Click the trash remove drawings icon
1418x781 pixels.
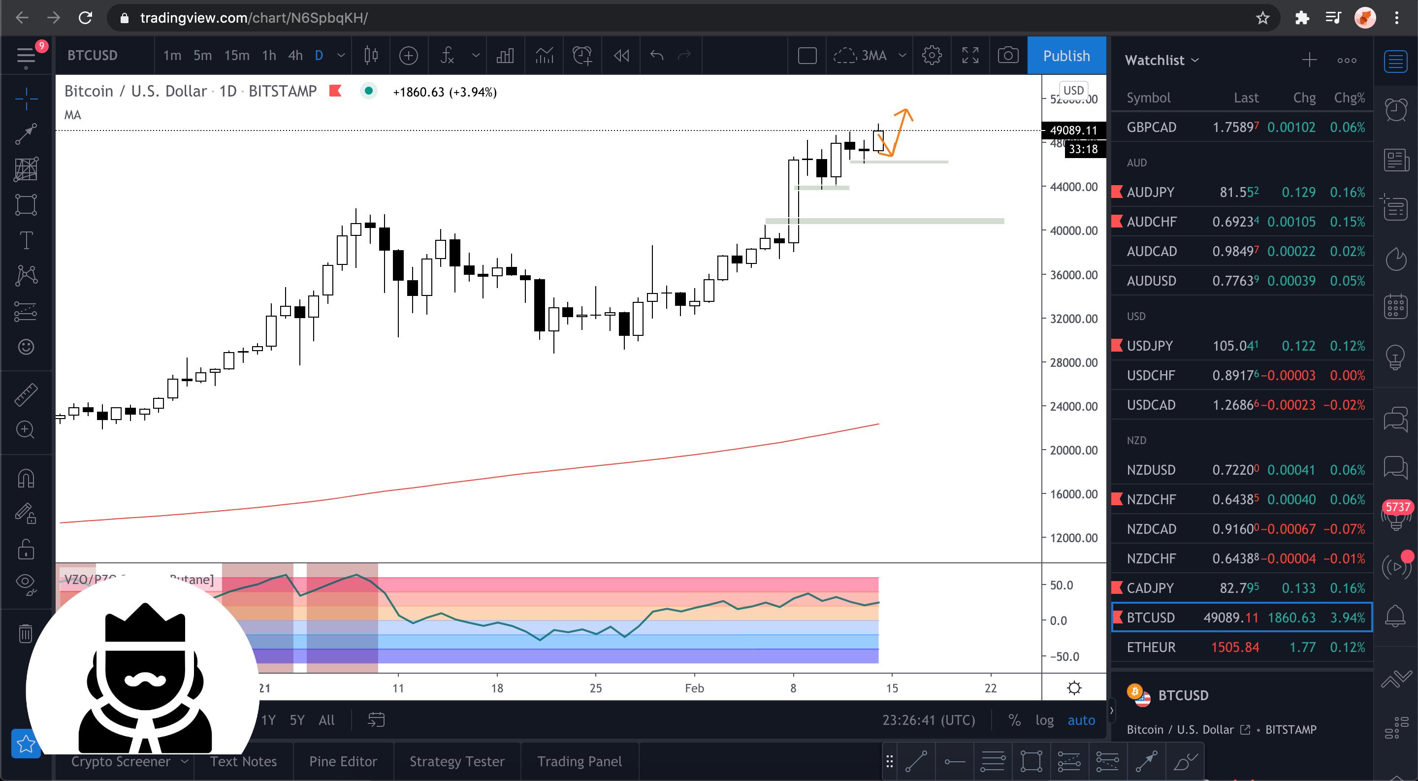[26, 633]
